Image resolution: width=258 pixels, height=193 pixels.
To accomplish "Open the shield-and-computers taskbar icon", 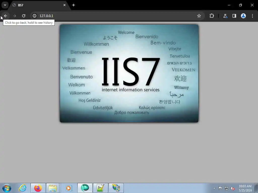I will 116,188.
